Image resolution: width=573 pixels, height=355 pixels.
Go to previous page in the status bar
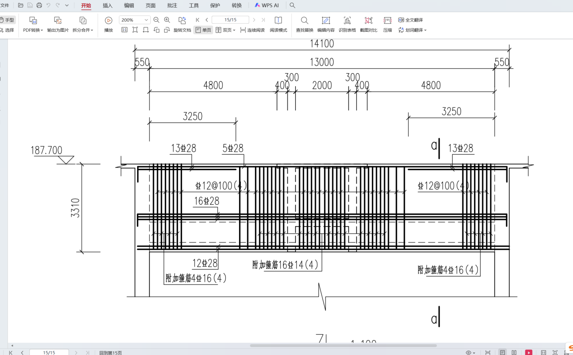(22, 352)
